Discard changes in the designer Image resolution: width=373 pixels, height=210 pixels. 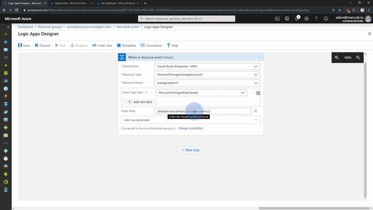coord(42,45)
